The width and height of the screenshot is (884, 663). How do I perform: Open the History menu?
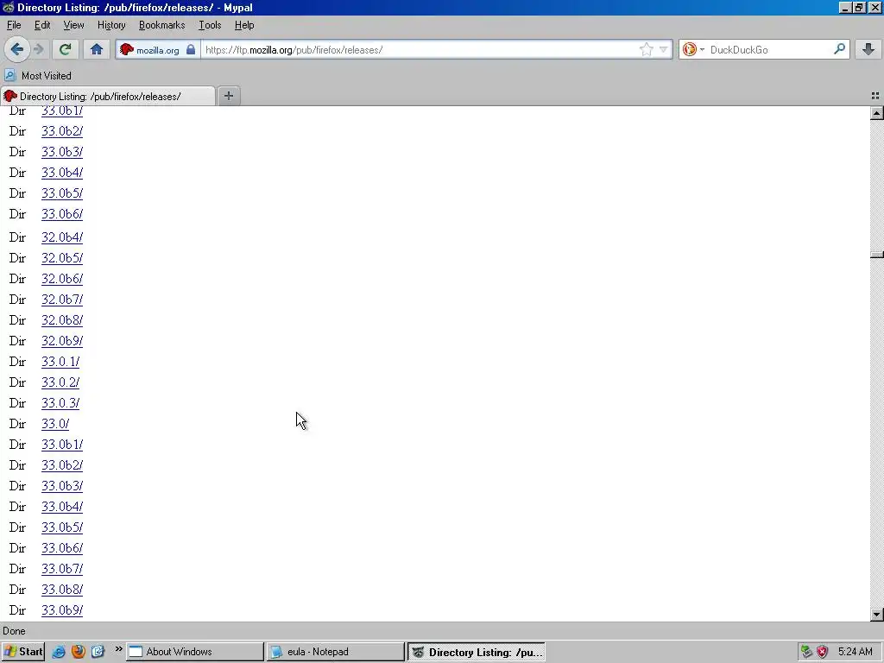111,25
